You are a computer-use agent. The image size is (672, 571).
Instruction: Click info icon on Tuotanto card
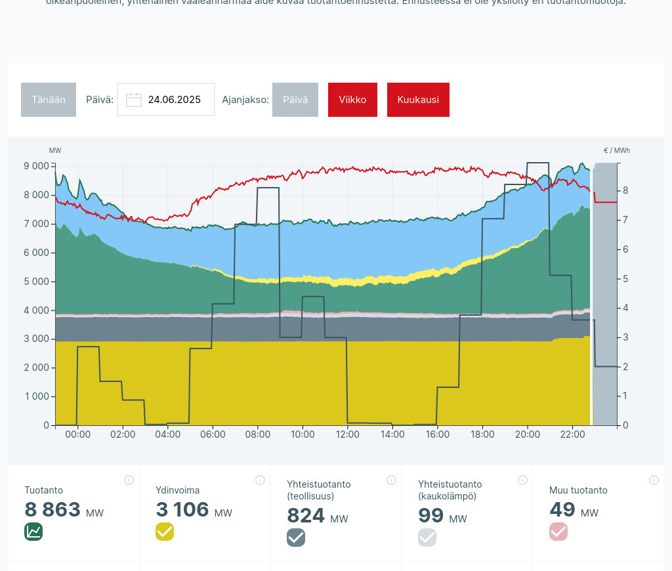[129, 480]
